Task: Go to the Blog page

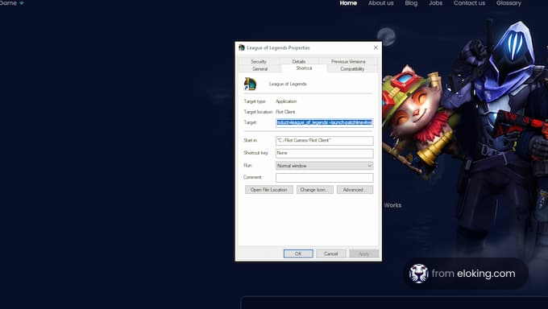Action: pos(411,3)
